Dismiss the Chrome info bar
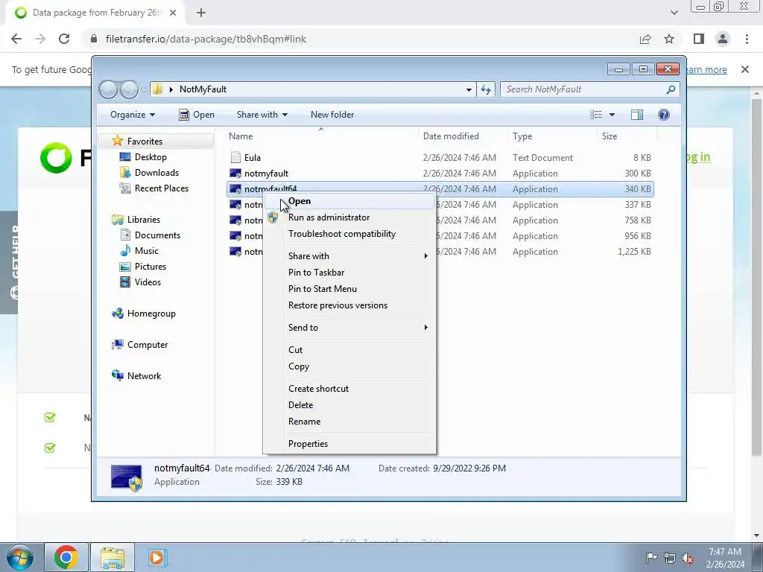This screenshot has height=572, width=763. pyautogui.click(x=745, y=69)
